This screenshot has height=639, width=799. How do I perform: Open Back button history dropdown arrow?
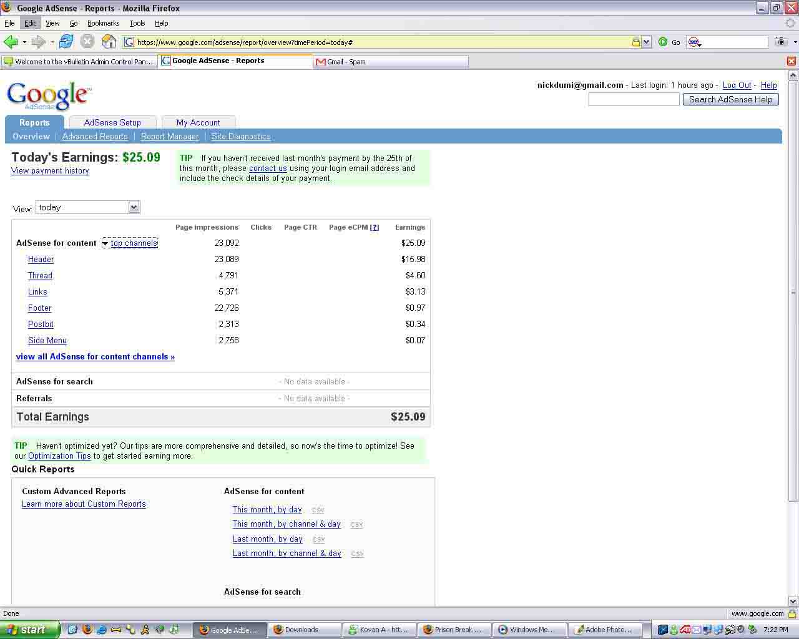tap(24, 42)
